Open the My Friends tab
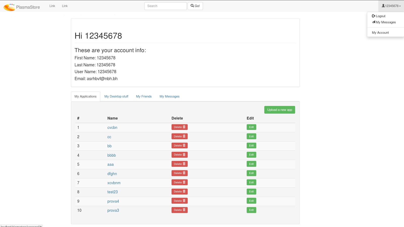This screenshot has height=227, width=404. pos(144,96)
